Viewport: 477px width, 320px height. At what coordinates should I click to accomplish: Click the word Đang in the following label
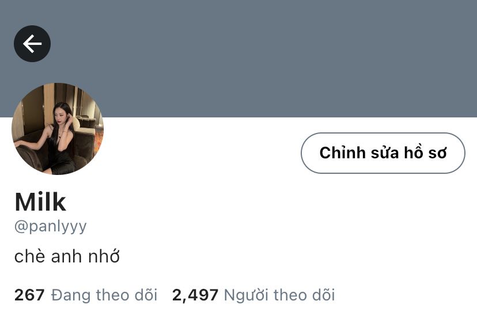71,295
